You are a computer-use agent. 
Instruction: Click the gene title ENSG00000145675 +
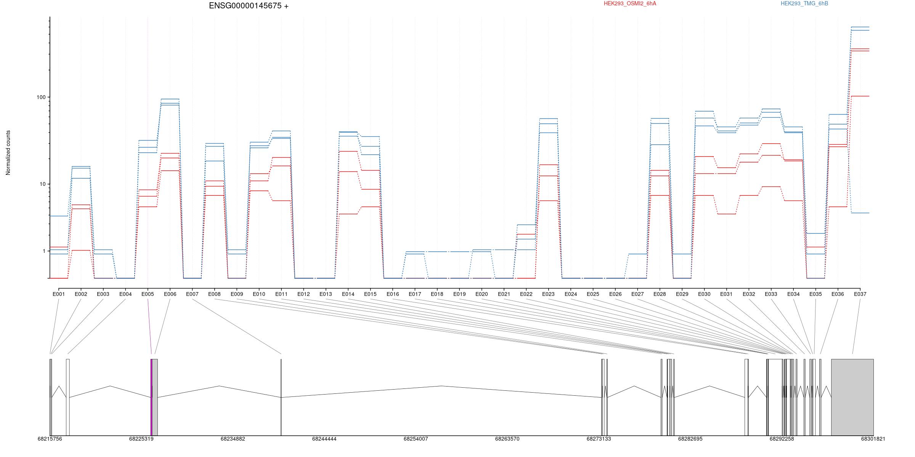pos(249,6)
